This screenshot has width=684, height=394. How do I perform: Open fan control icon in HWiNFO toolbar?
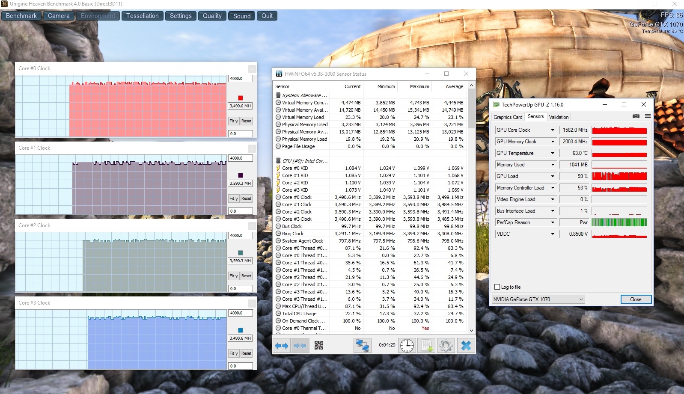point(319,345)
